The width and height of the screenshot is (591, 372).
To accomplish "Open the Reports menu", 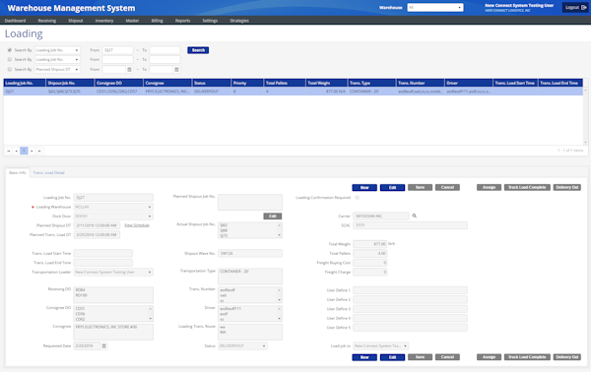I will click(x=182, y=21).
